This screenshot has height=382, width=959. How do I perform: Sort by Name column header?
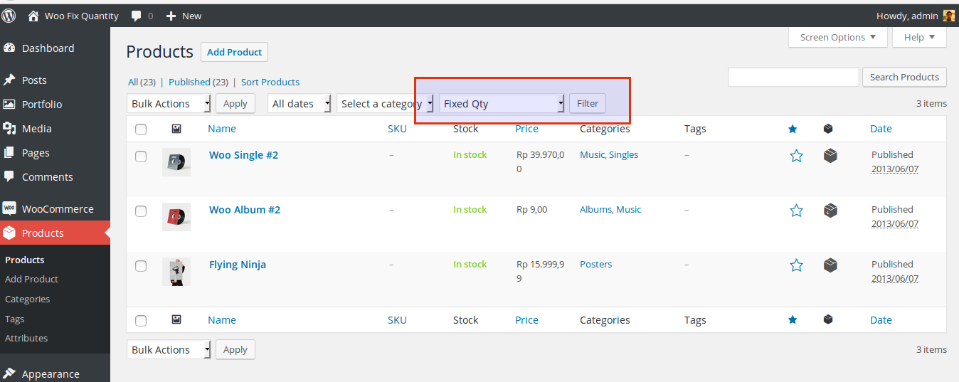coord(222,129)
